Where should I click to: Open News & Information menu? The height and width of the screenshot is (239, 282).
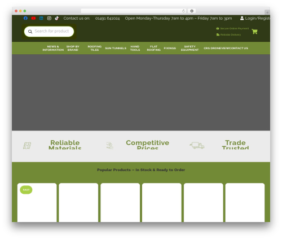click(x=53, y=48)
